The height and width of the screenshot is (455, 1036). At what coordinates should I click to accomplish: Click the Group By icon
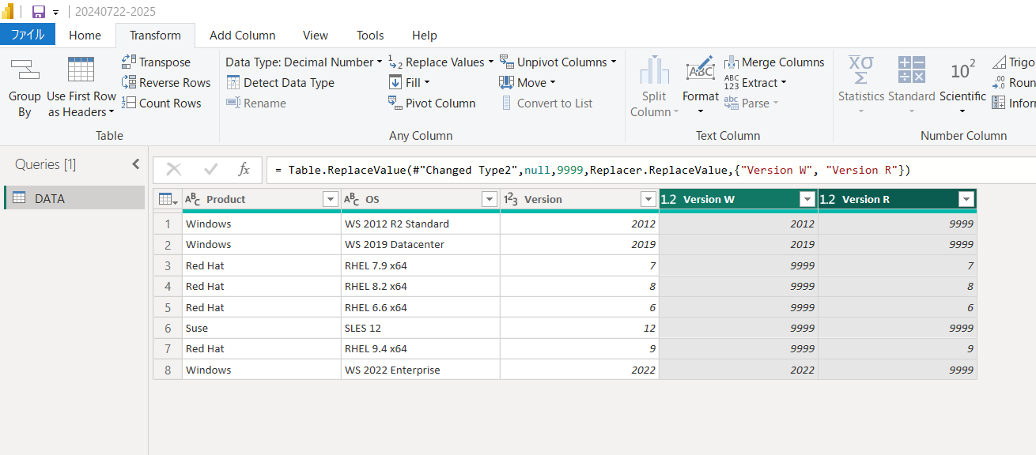(x=25, y=71)
